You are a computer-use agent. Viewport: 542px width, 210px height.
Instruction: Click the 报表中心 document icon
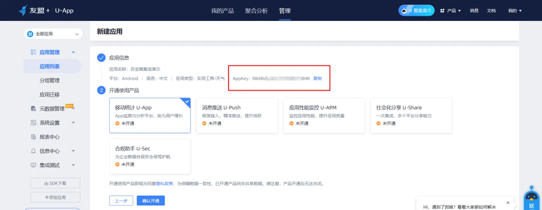point(33,137)
